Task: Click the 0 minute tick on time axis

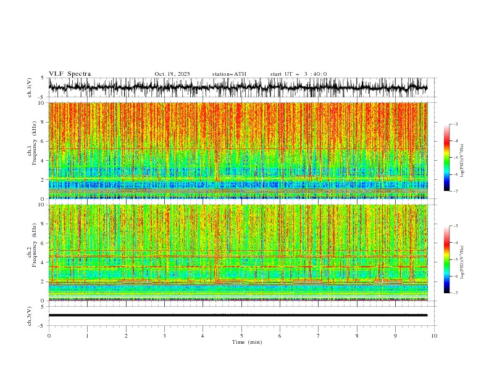Action: [x=49, y=336]
